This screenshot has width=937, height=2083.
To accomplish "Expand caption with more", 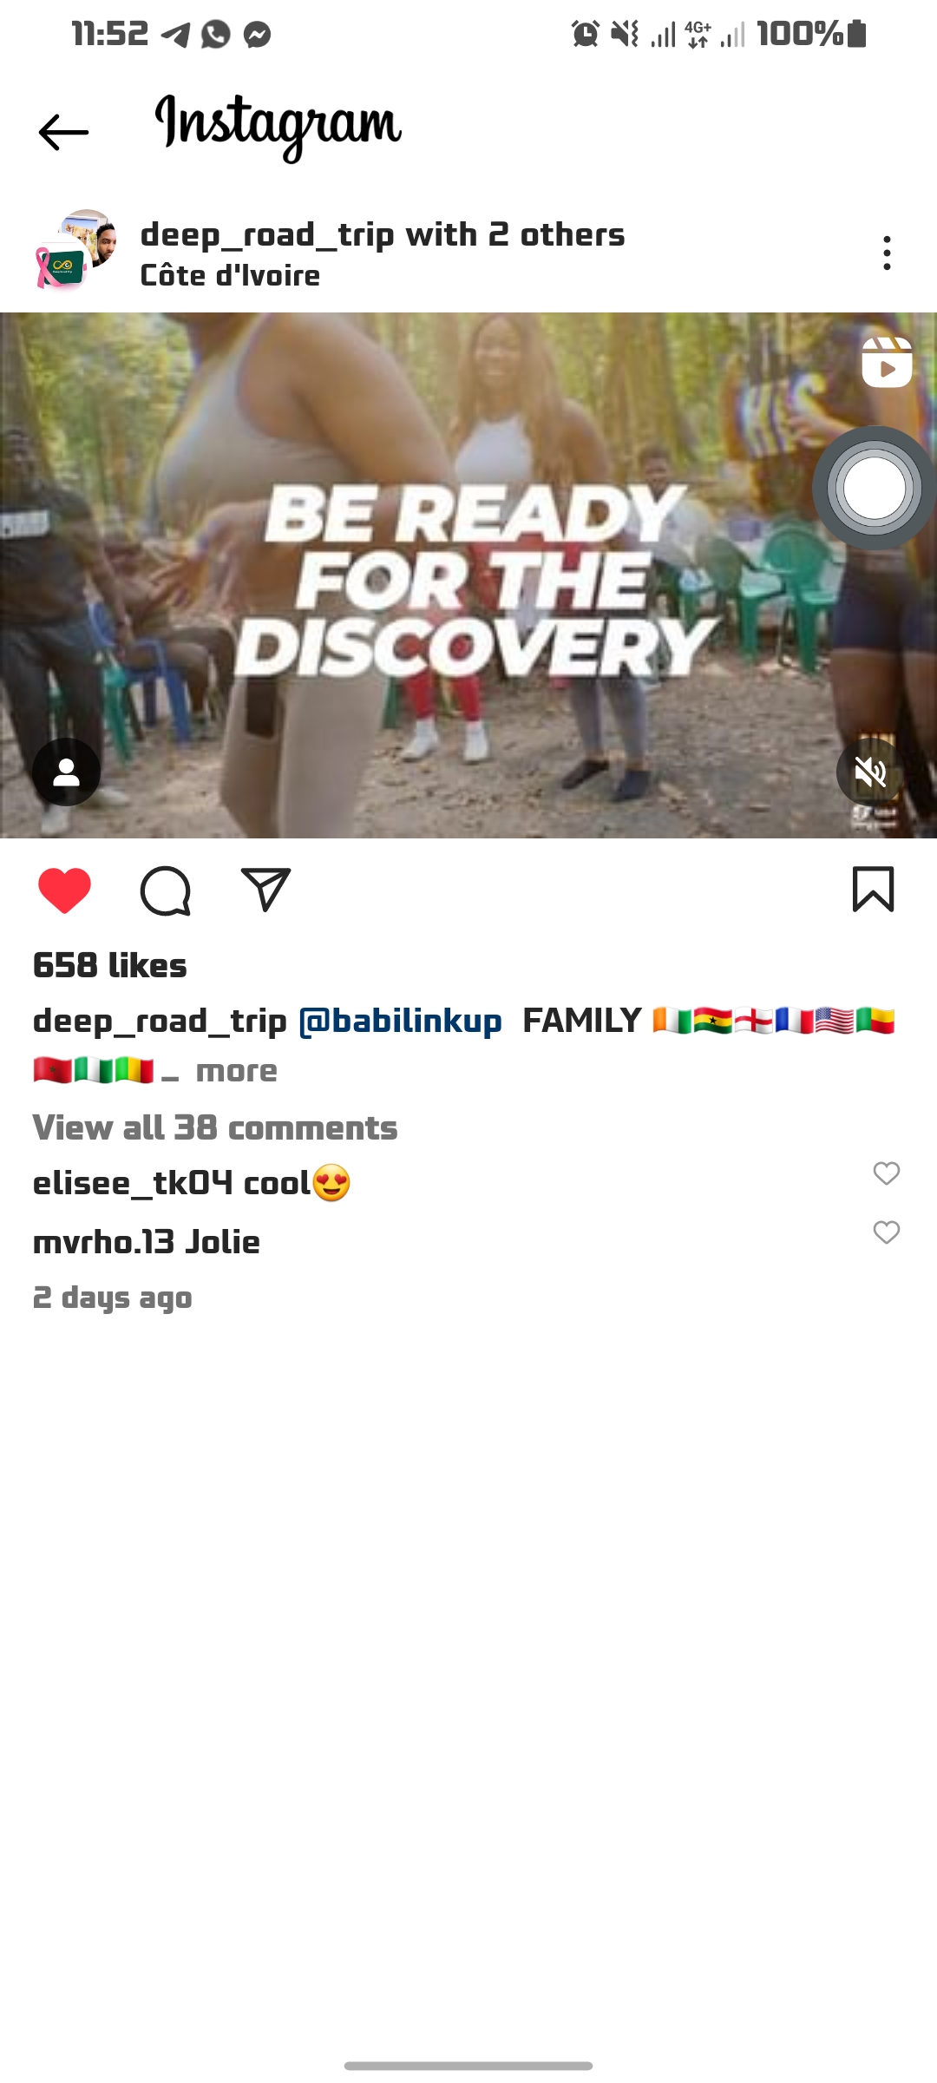I will (236, 1071).
